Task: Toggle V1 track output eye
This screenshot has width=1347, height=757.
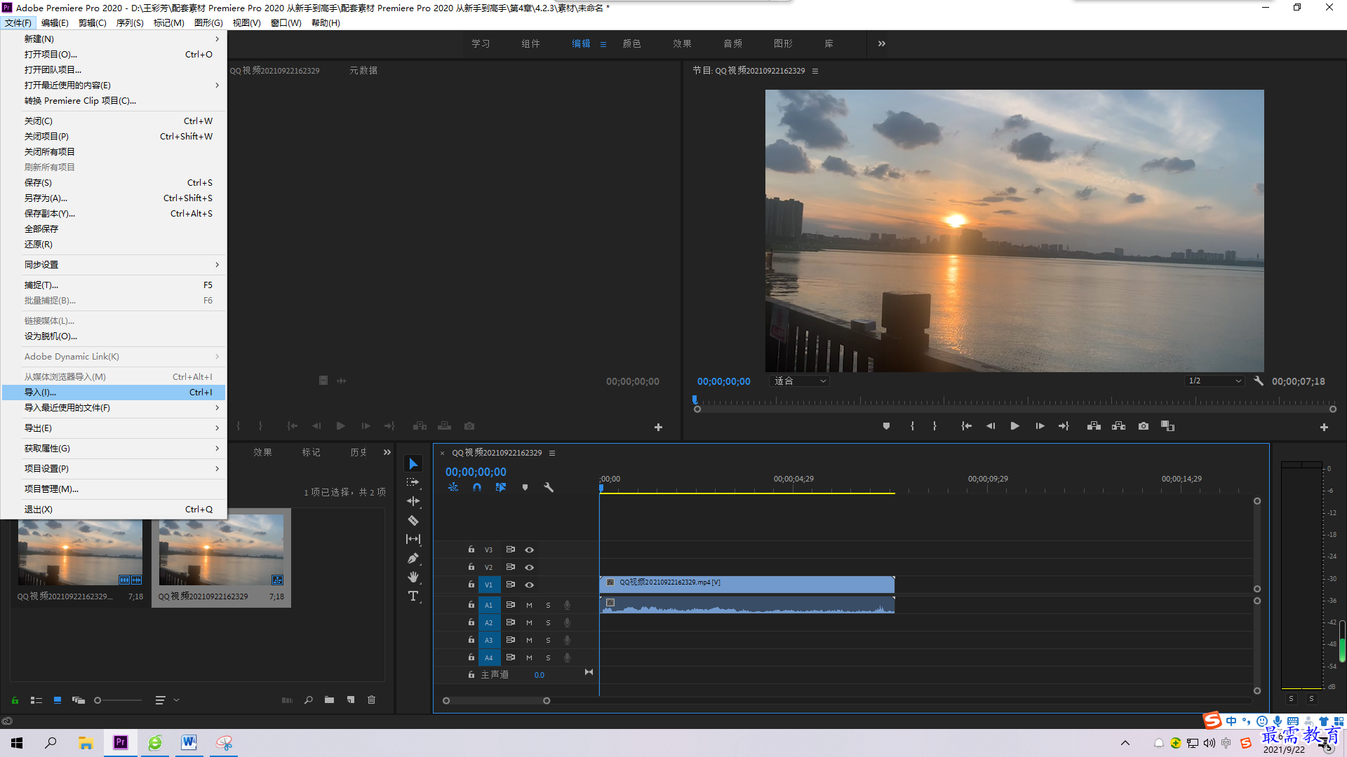Action: pos(530,585)
